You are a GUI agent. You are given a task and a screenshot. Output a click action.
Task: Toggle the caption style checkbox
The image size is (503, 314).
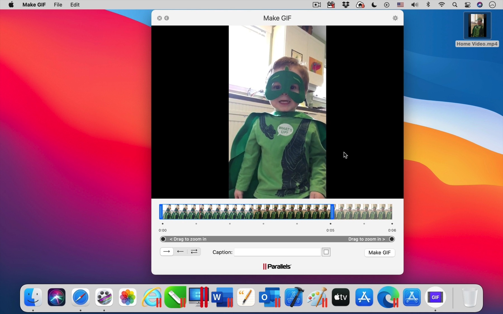point(326,252)
